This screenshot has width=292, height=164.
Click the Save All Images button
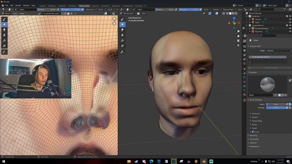pyautogui.click(x=270, y=68)
